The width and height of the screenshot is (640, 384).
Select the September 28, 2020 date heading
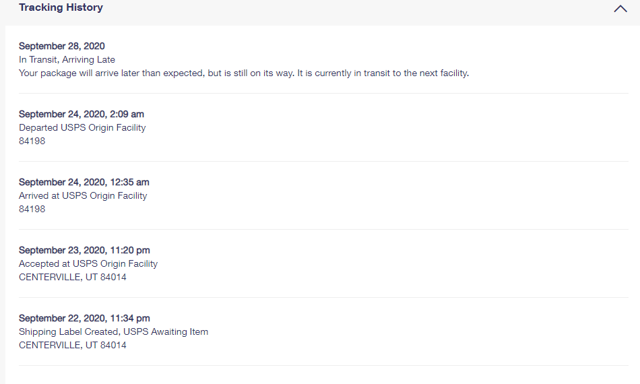(x=62, y=46)
